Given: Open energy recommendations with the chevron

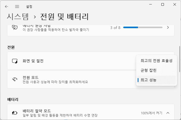Looking at the screenshot, I should (x=168, y=27).
